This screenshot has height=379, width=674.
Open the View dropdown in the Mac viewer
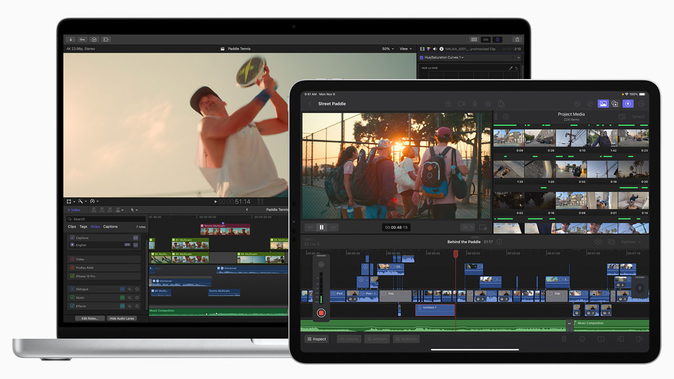(x=405, y=48)
